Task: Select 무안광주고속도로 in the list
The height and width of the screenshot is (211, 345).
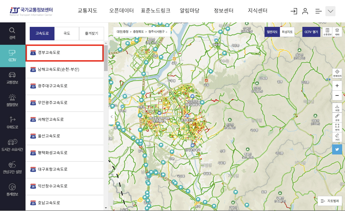Action: 65,103
